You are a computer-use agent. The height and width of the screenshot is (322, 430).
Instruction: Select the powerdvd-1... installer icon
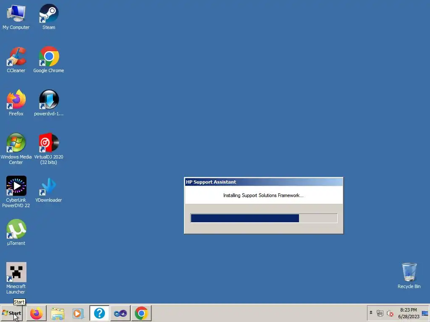pyautogui.click(x=49, y=103)
